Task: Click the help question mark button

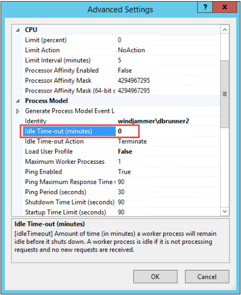Action: (205, 7)
